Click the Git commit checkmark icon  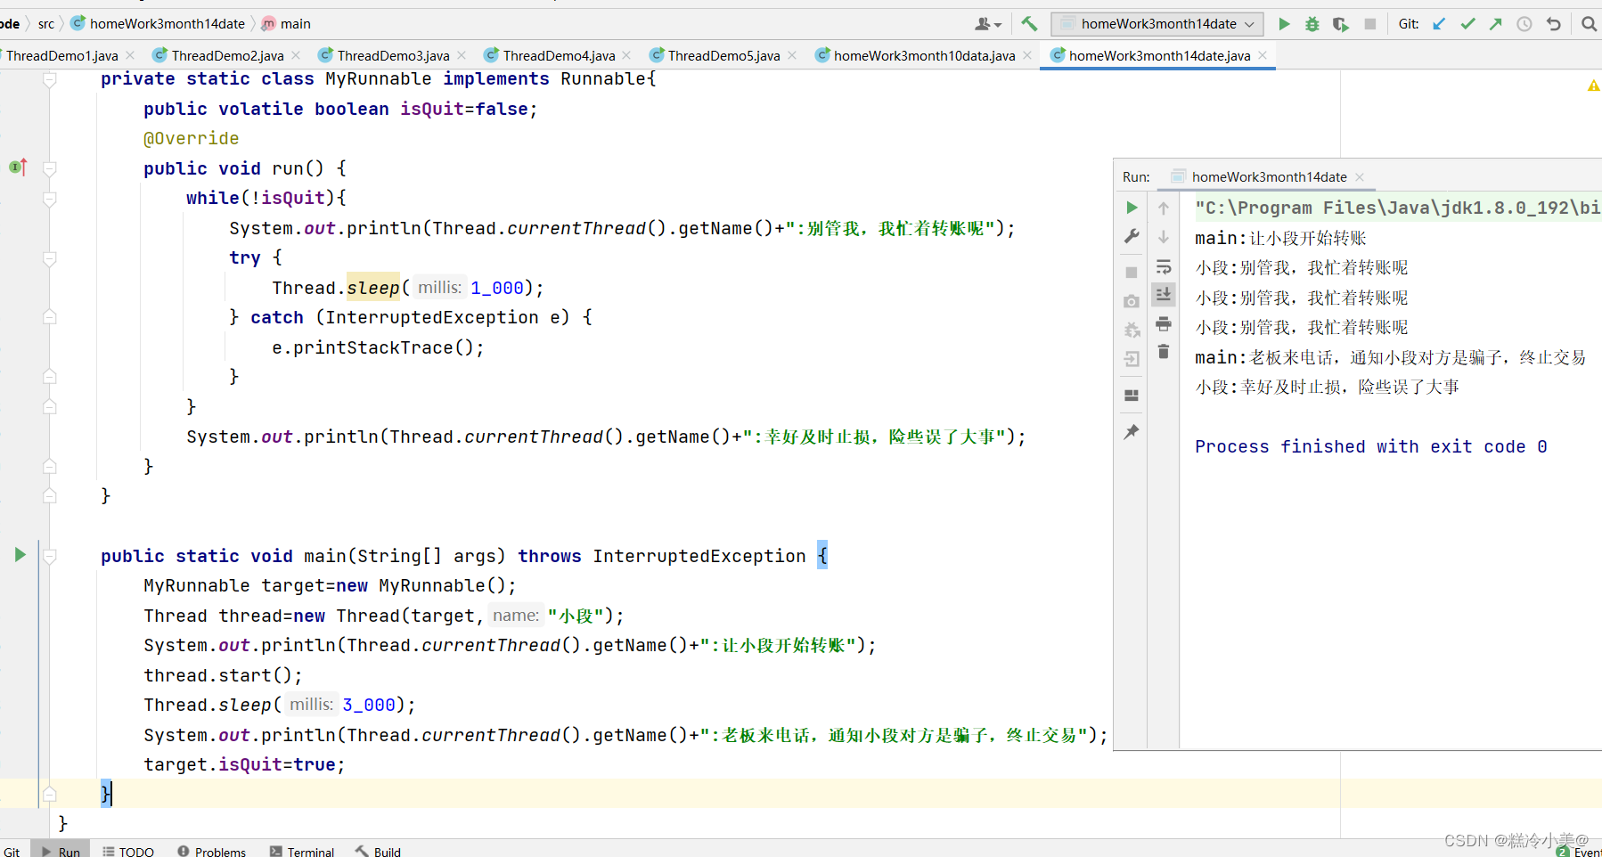1467,24
